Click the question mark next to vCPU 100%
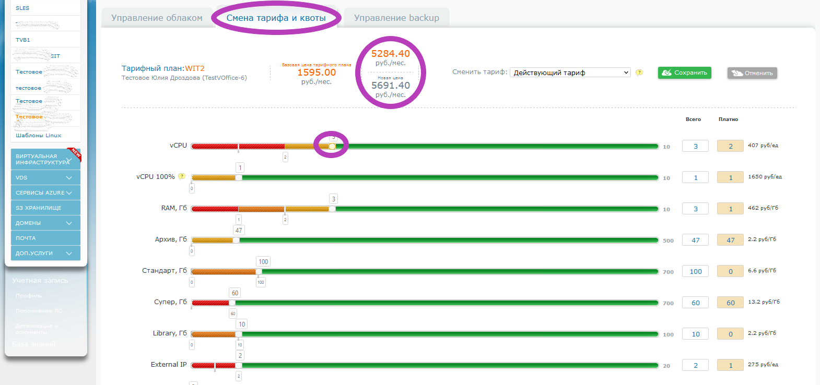820x385 pixels. (182, 176)
